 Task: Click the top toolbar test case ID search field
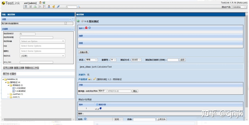(72, 7)
